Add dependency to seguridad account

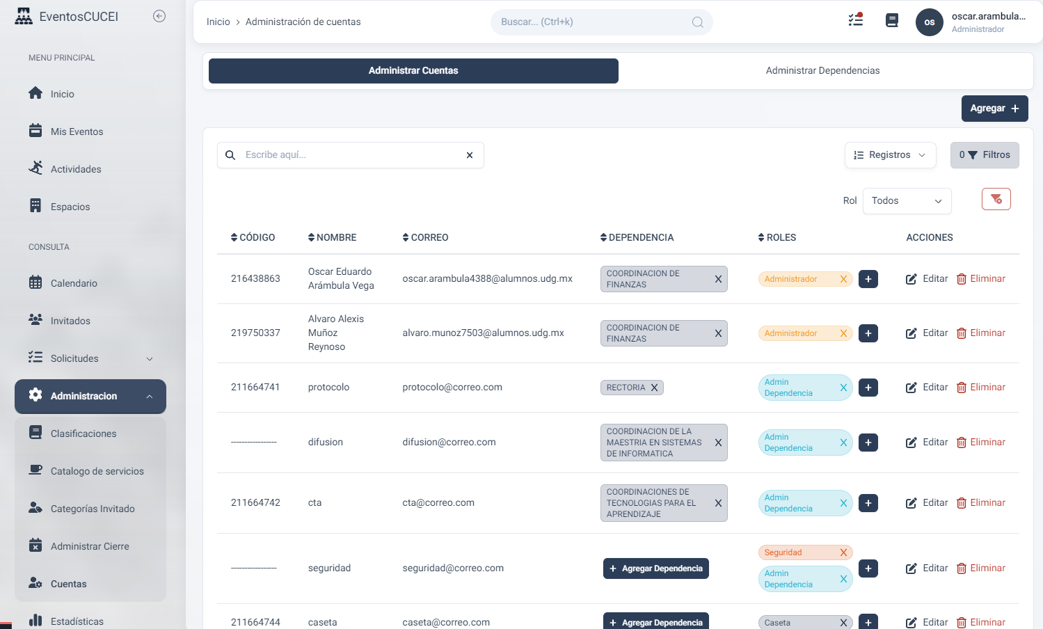[655, 568]
